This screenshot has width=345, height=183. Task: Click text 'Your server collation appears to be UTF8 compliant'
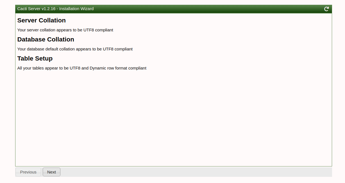click(x=65, y=30)
